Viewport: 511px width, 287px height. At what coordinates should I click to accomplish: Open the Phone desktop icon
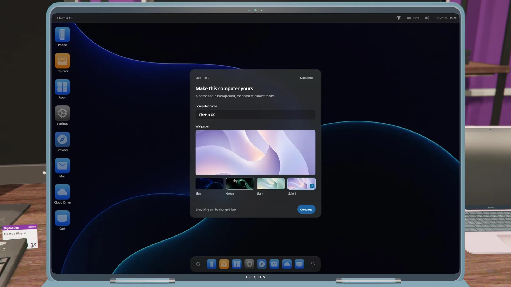[62, 35]
